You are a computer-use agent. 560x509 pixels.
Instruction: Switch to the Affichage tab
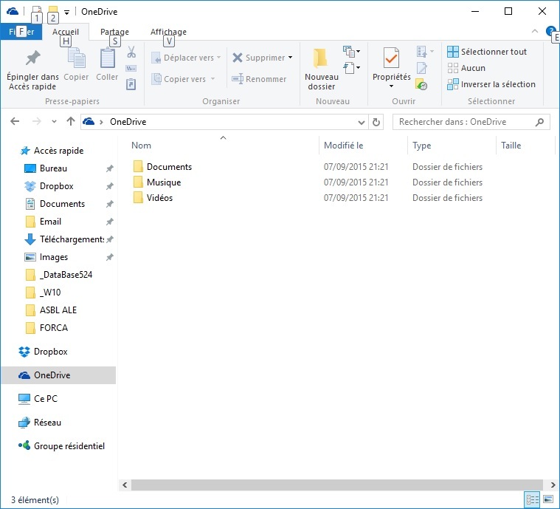(x=168, y=32)
